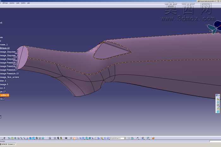Screen dimensions: 221x147
Task: Open the geometrical set combo box
Action: coord(118,138)
